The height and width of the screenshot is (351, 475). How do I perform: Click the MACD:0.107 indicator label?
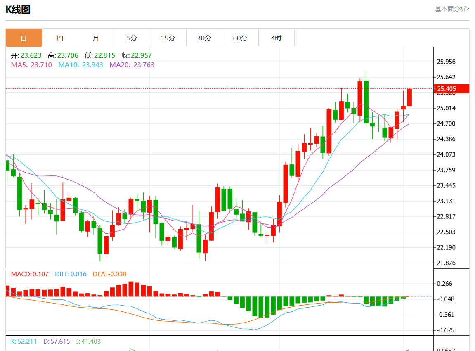click(x=30, y=274)
